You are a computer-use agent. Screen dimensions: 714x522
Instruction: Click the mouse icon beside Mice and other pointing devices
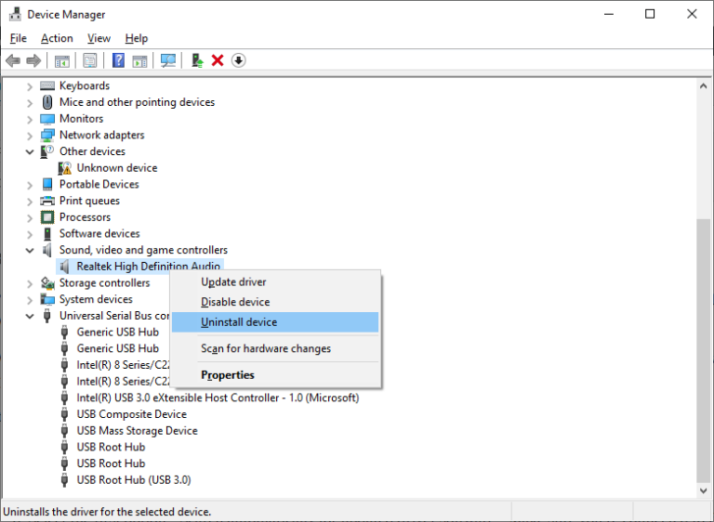click(x=47, y=102)
